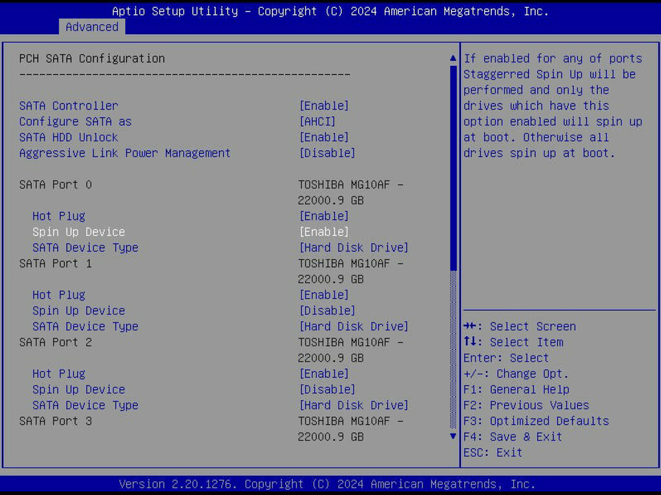
Task: Toggle the SATA HDD Unlock setting value
Action: (323, 138)
